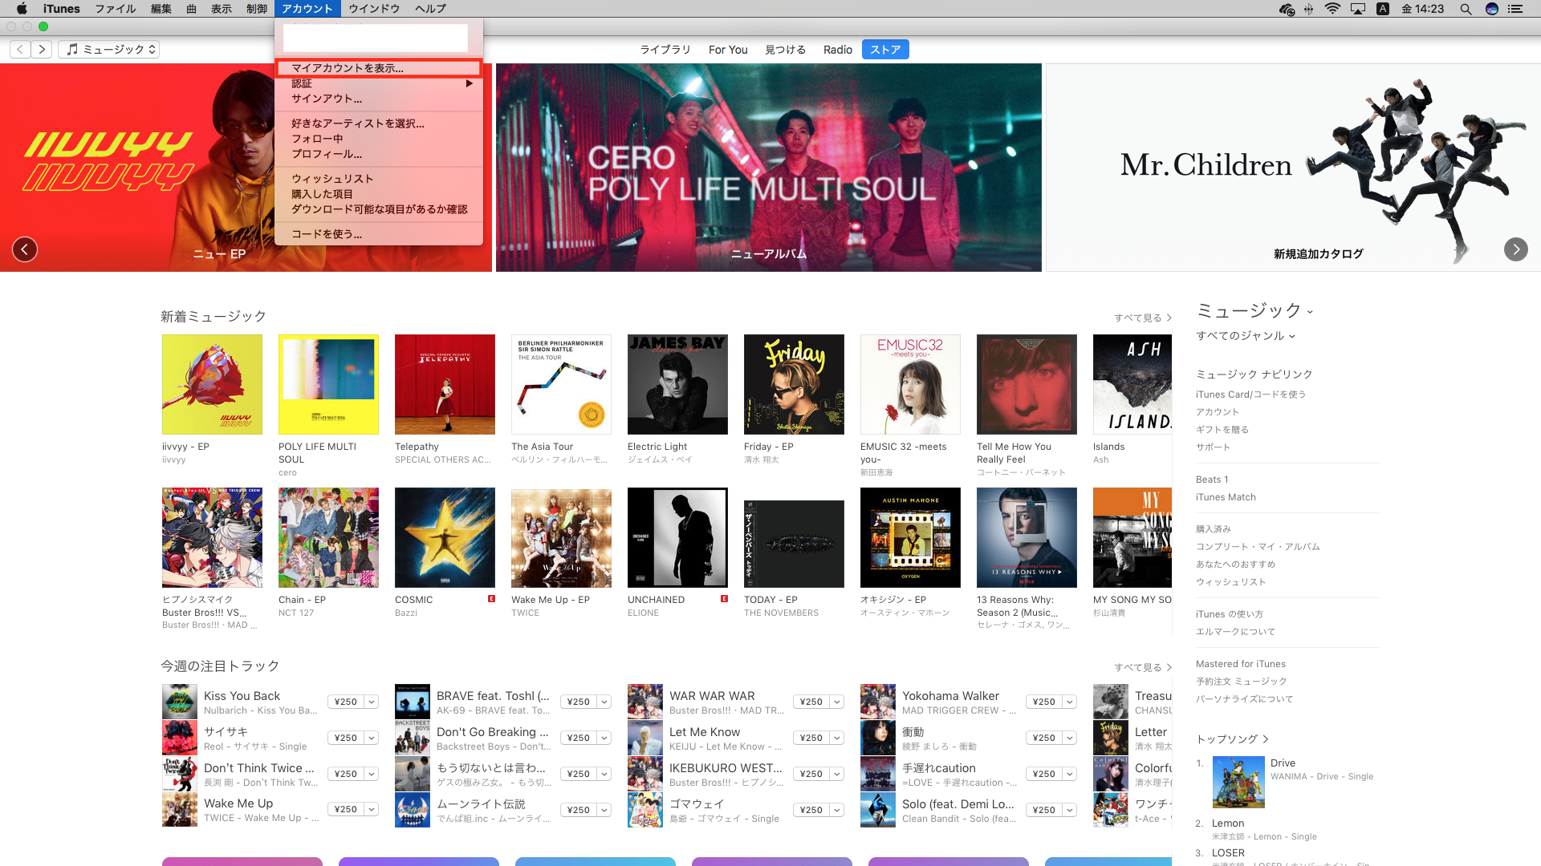Choose コードを使う... menu entry

coord(379,234)
